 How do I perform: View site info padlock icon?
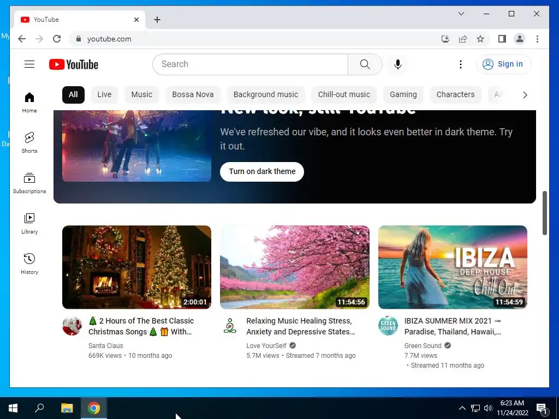[79, 39]
